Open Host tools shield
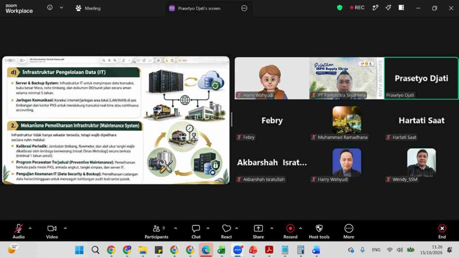The height and width of the screenshot is (258, 459). pos(319,232)
